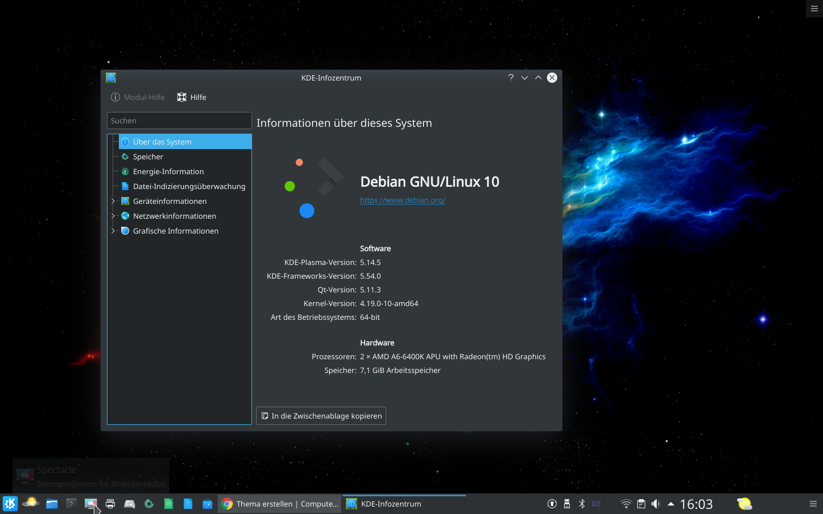Screen dimensions: 823x514
Task: Click the update notifier icon in system tray
Action: [552, 504]
